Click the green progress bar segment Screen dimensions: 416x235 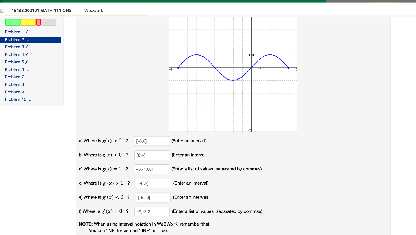pos(12,22)
